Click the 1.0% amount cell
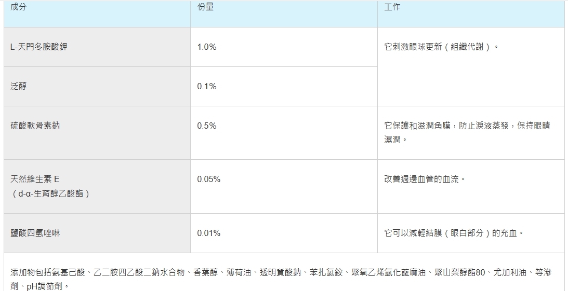Screen dimensions: 568x291 pyautogui.click(x=207, y=47)
